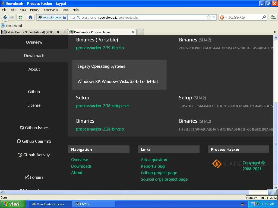Click the forward arrow navigation button
Viewport: 278px width, 208px height.
point(12,17)
